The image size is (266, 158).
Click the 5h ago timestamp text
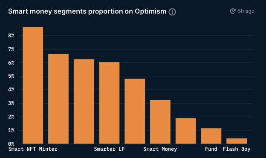[x=246, y=11]
